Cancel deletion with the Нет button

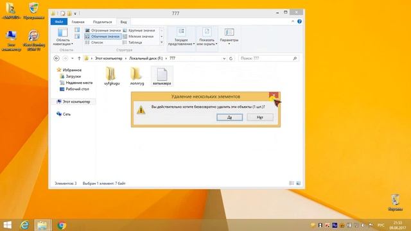pos(259,117)
